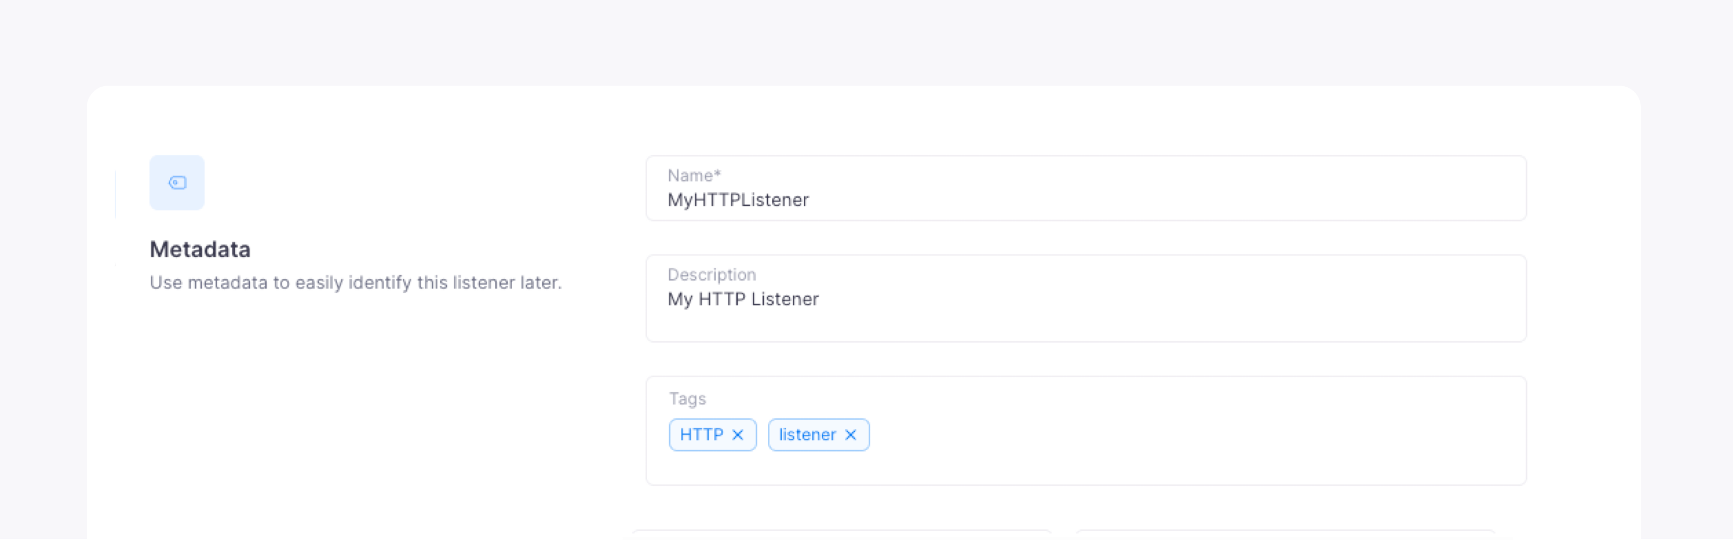The width and height of the screenshot is (1733, 540).
Task: Click the Metadata tag icon
Action: coord(177,183)
